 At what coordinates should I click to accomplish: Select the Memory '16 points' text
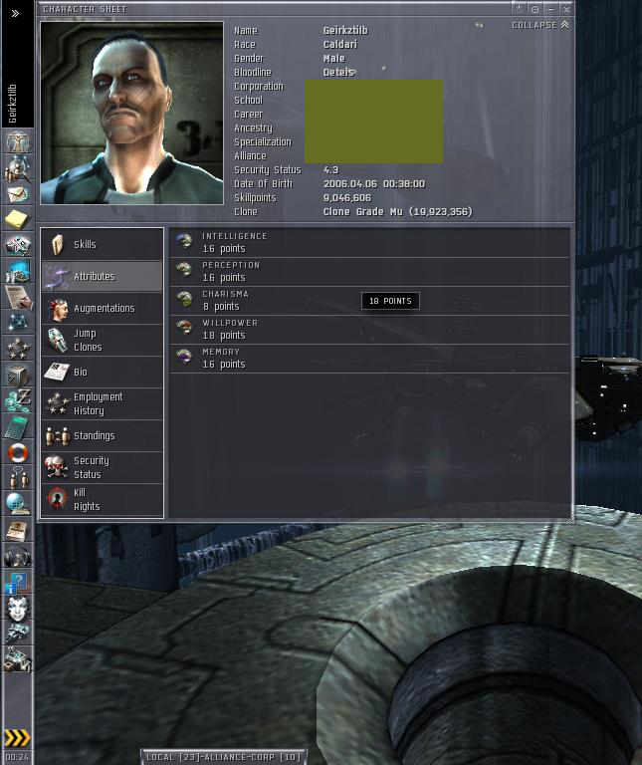tap(224, 364)
